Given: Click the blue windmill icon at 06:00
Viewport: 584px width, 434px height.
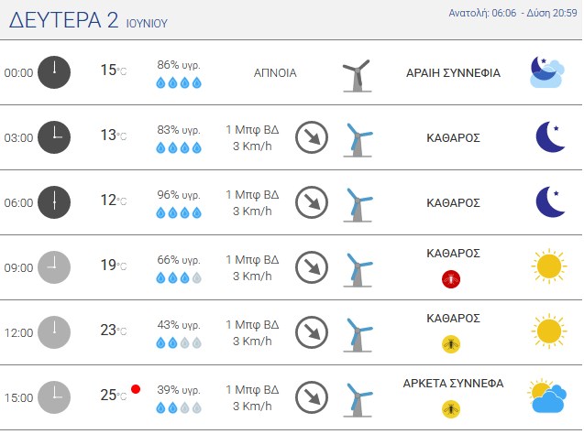Looking at the screenshot, I should pos(358,205).
